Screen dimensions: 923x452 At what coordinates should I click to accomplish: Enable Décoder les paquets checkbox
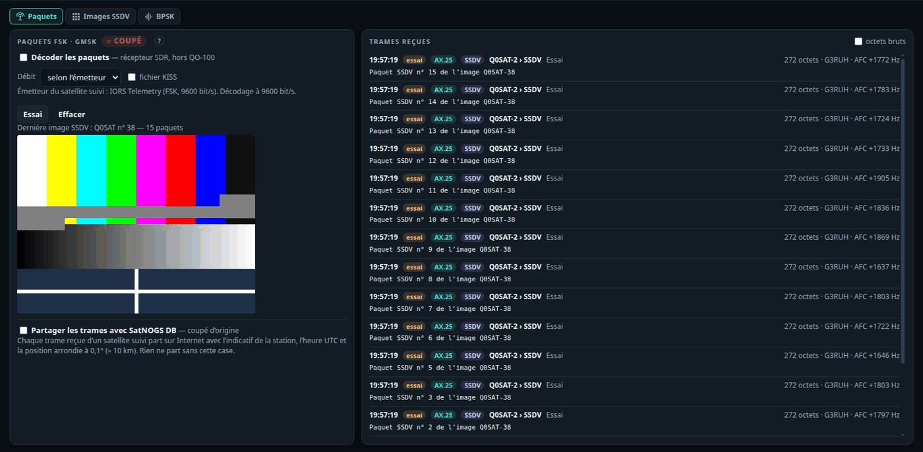tap(24, 57)
